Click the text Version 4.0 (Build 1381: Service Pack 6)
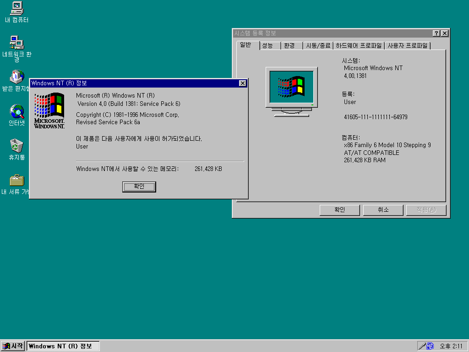The width and height of the screenshot is (469, 352). [x=129, y=104]
